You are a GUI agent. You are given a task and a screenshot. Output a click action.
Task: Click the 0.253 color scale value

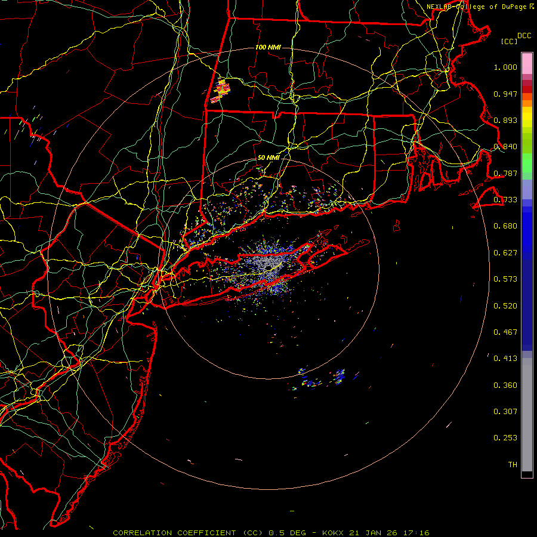(505, 438)
